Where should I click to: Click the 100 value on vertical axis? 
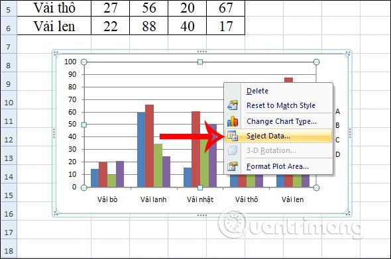[70, 62]
